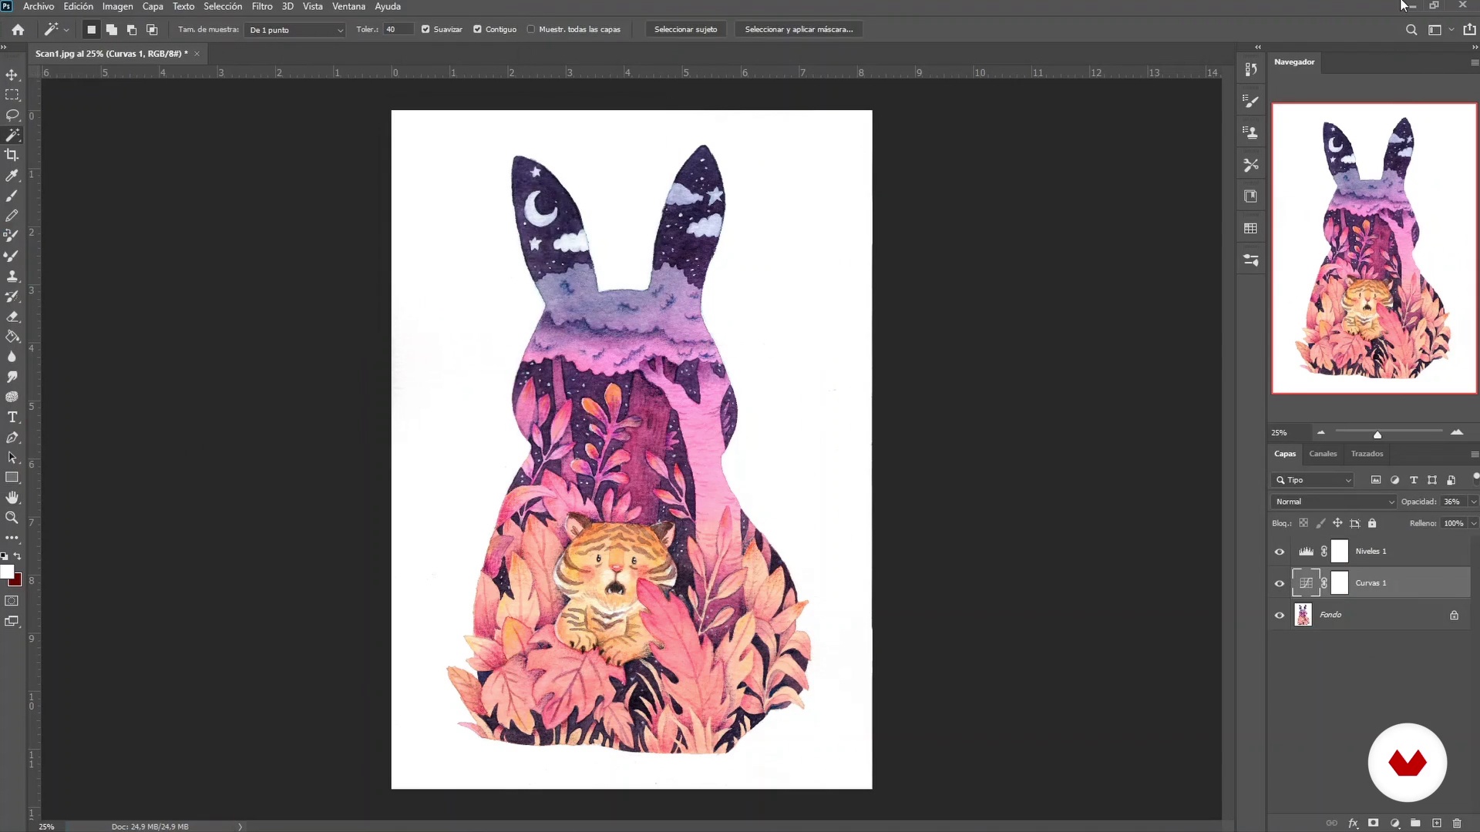
Task: Open the Brush Settings panel icon
Action: (1251, 101)
